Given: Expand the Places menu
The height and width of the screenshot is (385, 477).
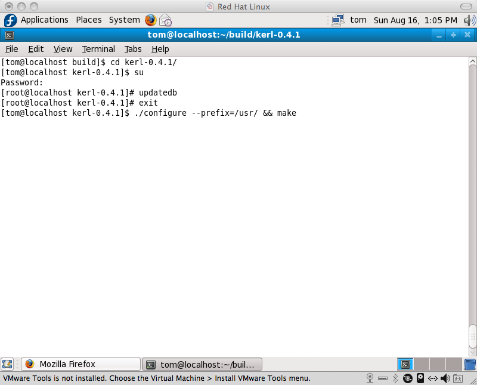Looking at the screenshot, I should tap(88, 20).
